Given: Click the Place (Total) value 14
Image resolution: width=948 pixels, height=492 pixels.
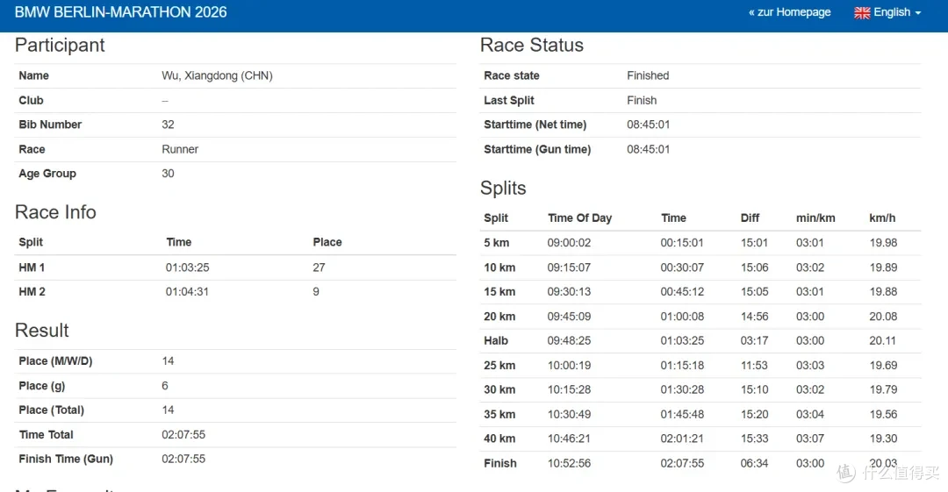Looking at the screenshot, I should coord(168,410).
